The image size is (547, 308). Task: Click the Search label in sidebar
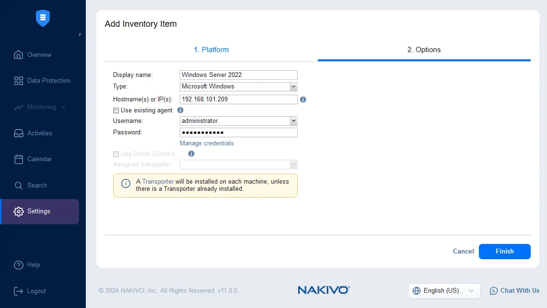coord(37,185)
